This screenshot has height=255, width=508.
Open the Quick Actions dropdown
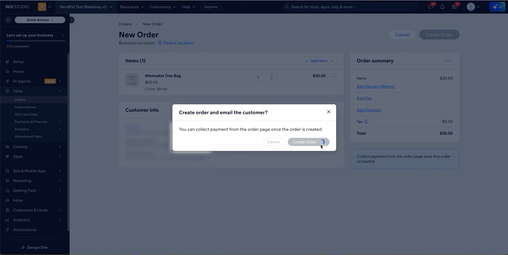(x=40, y=20)
